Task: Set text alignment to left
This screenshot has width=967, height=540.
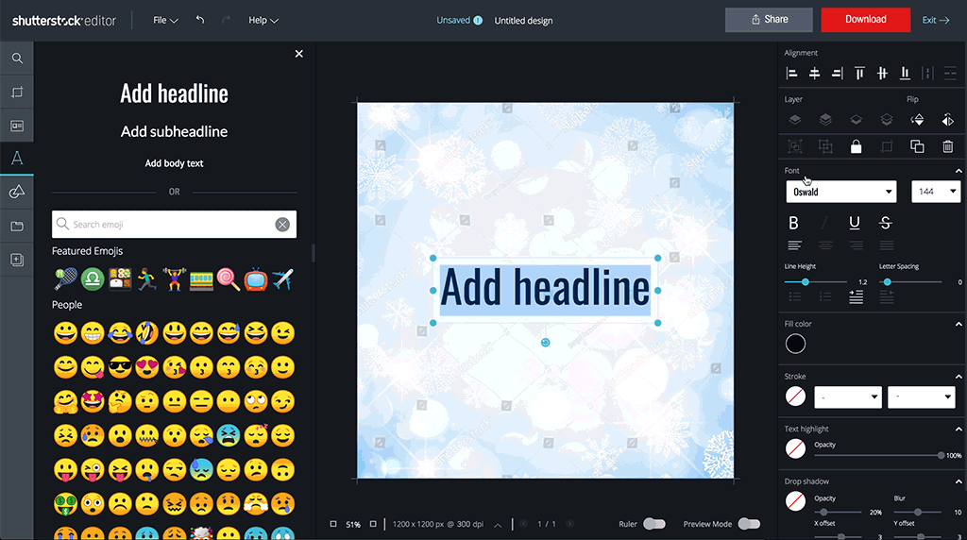Action: (x=795, y=245)
